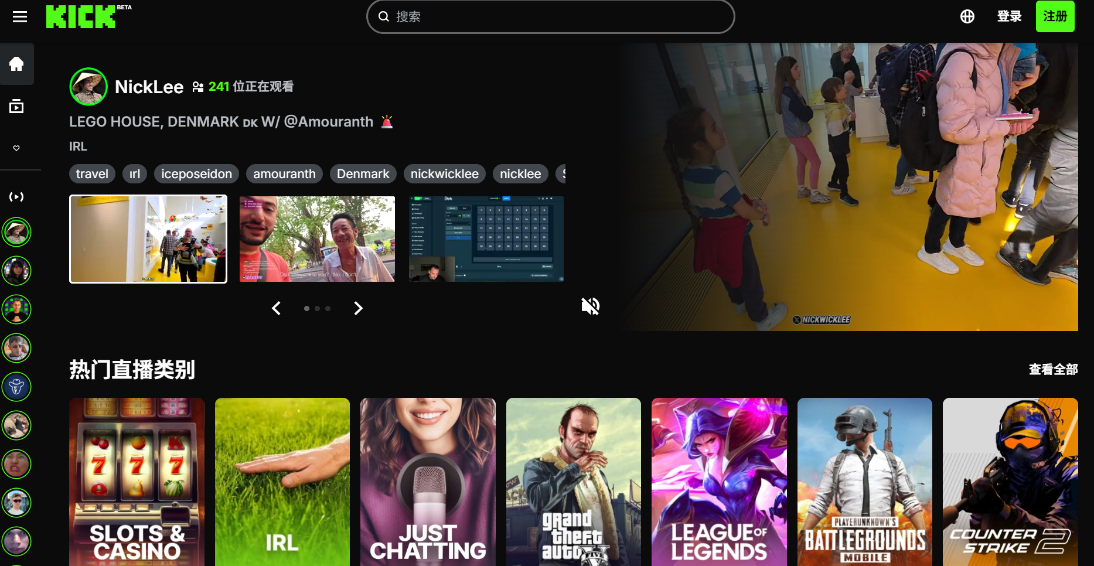Open NickLee's profile avatar
Screen dimensions: 1094x566
88,87
